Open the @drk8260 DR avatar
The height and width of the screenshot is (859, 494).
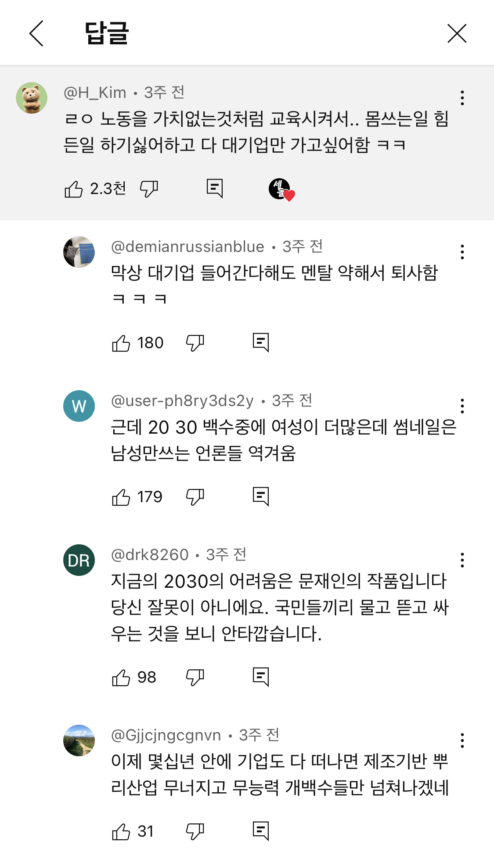point(79,560)
